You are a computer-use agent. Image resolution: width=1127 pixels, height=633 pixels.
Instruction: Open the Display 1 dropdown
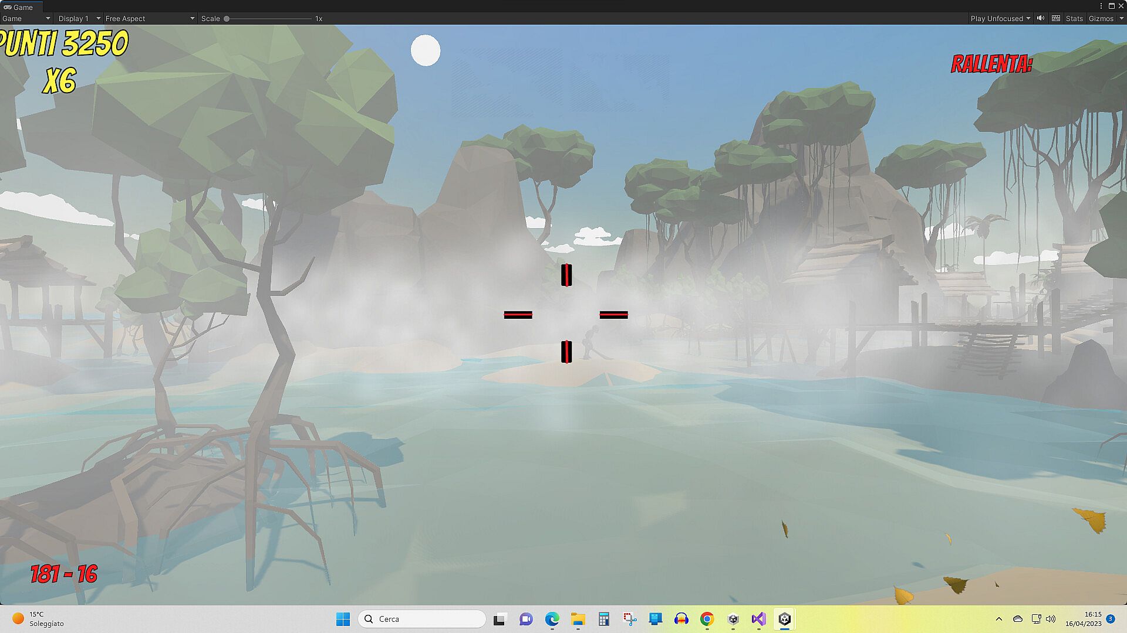79,18
